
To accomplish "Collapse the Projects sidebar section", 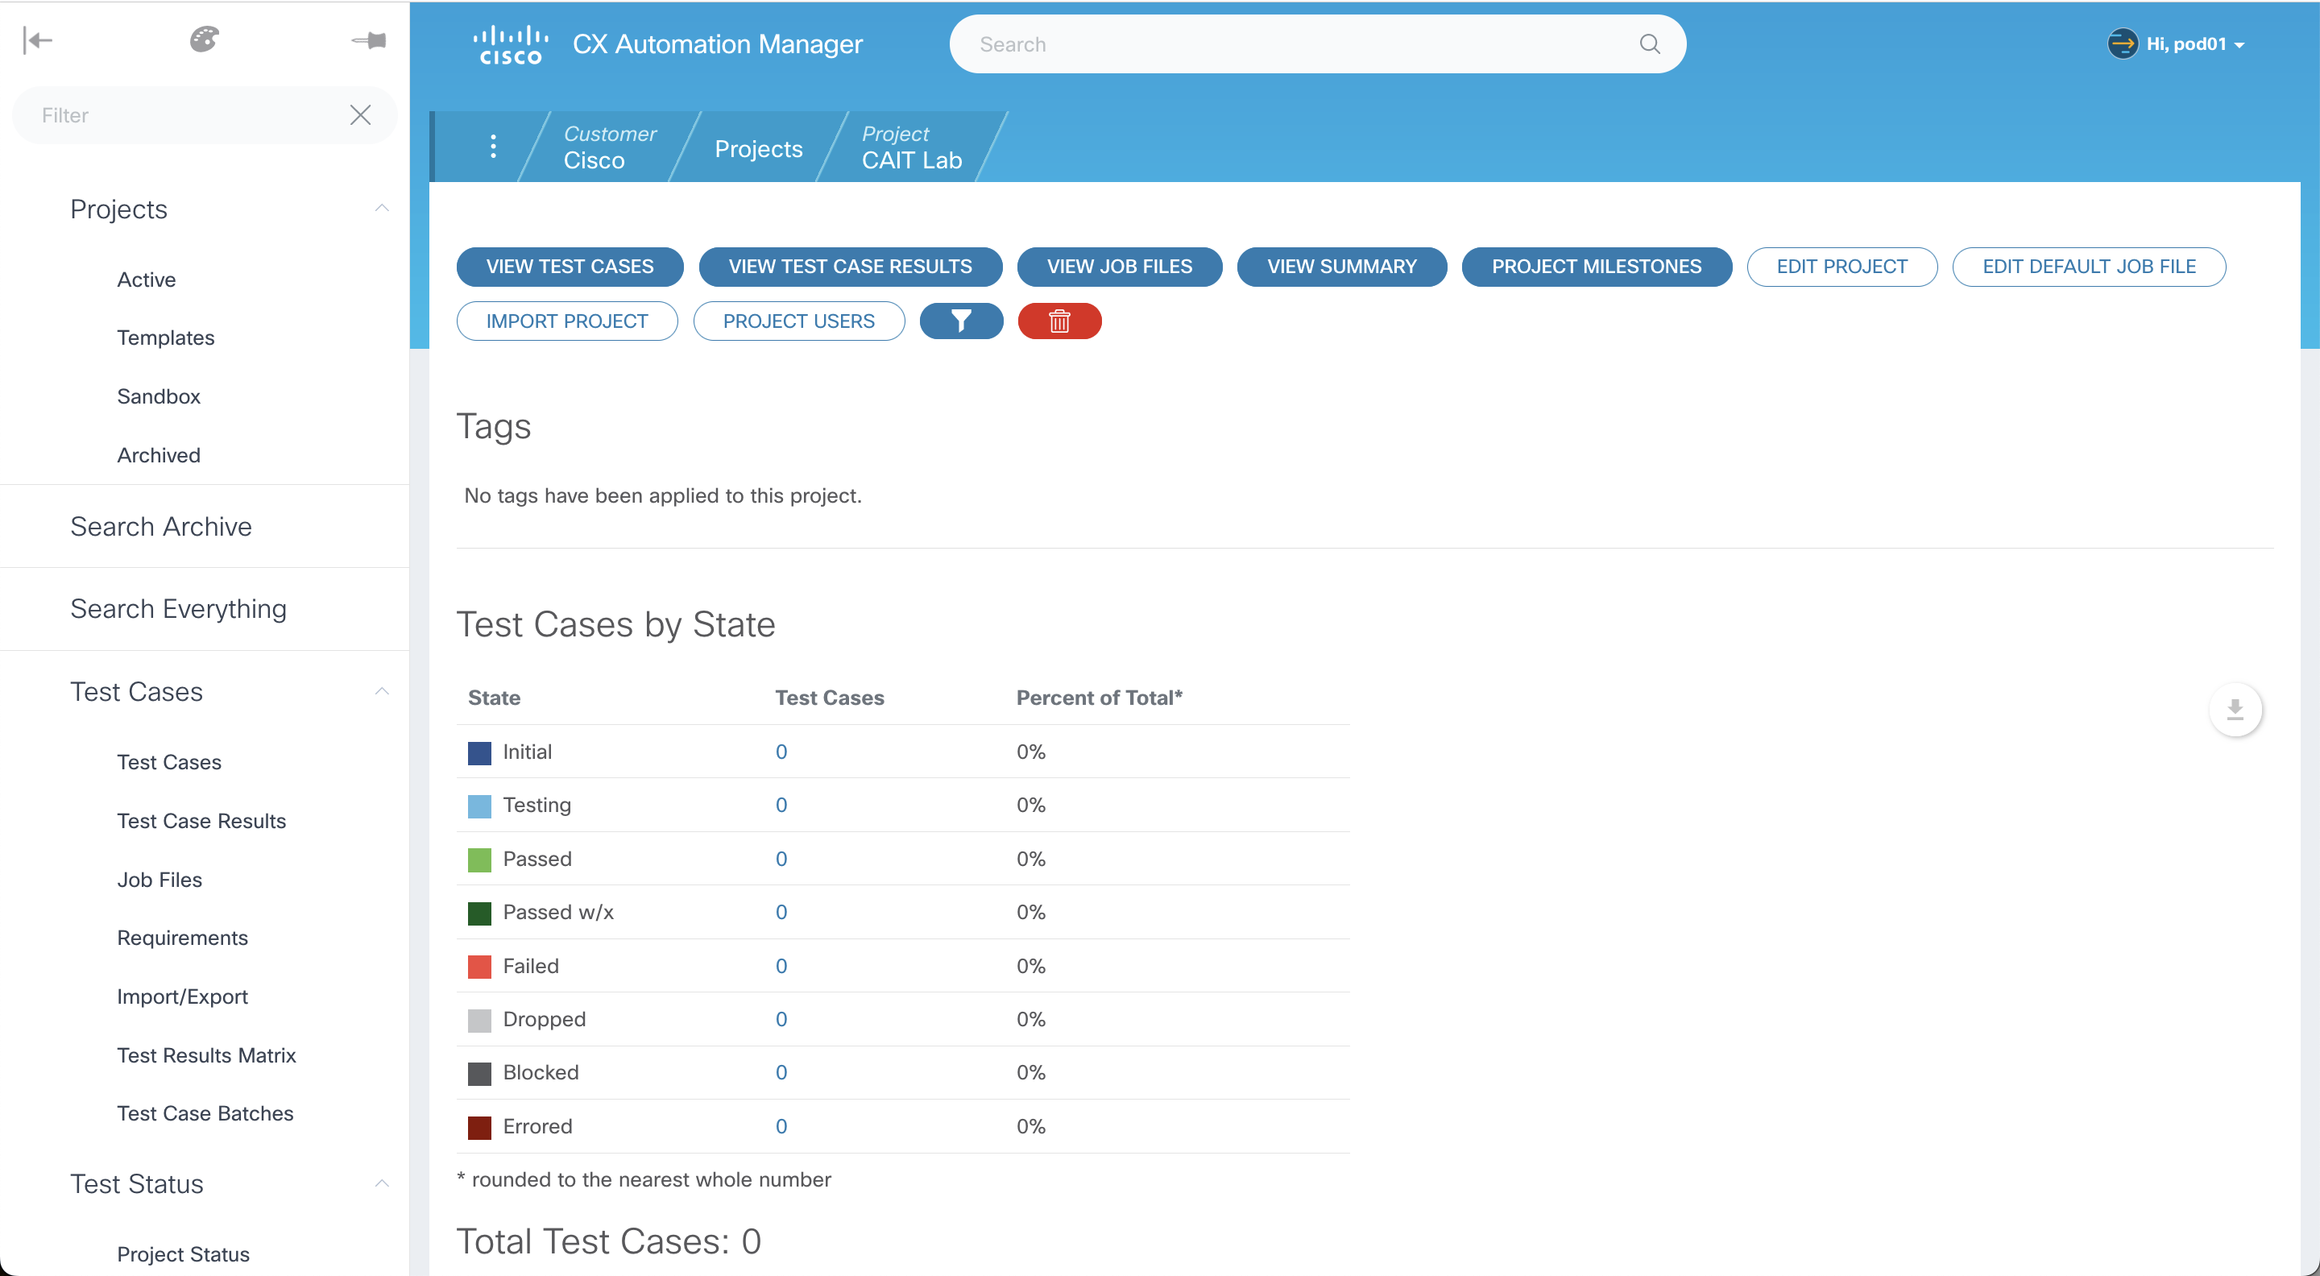I will [382, 209].
